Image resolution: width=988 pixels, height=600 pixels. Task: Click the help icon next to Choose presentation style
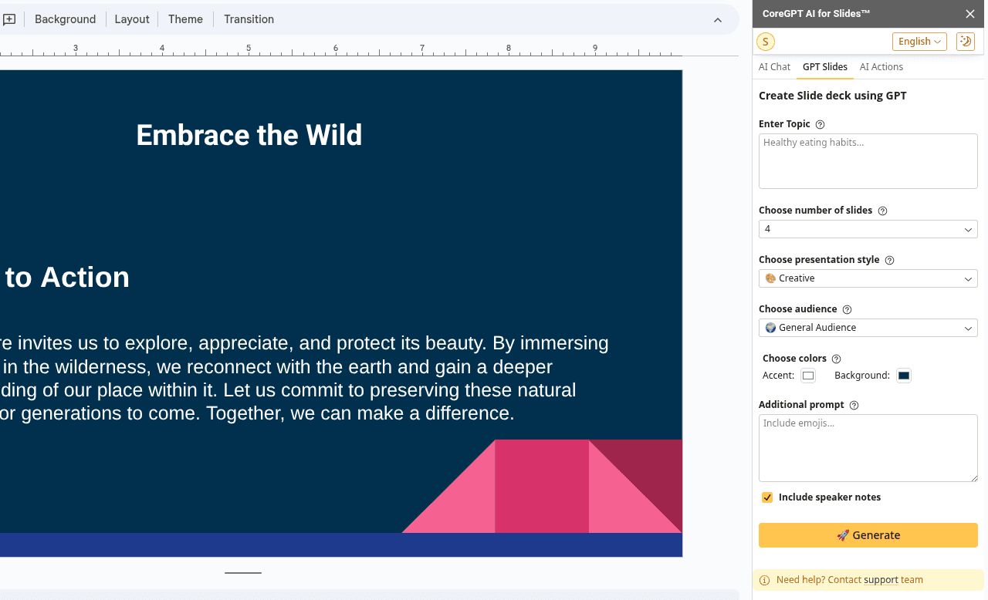(x=890, y=260)
